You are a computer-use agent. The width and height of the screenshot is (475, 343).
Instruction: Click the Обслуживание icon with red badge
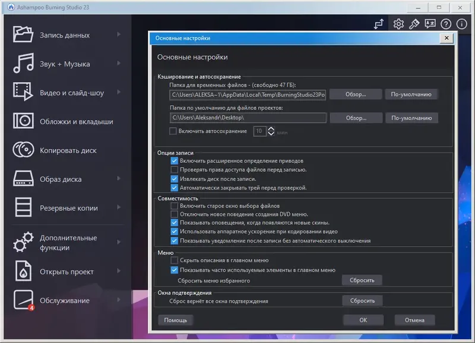23,300
